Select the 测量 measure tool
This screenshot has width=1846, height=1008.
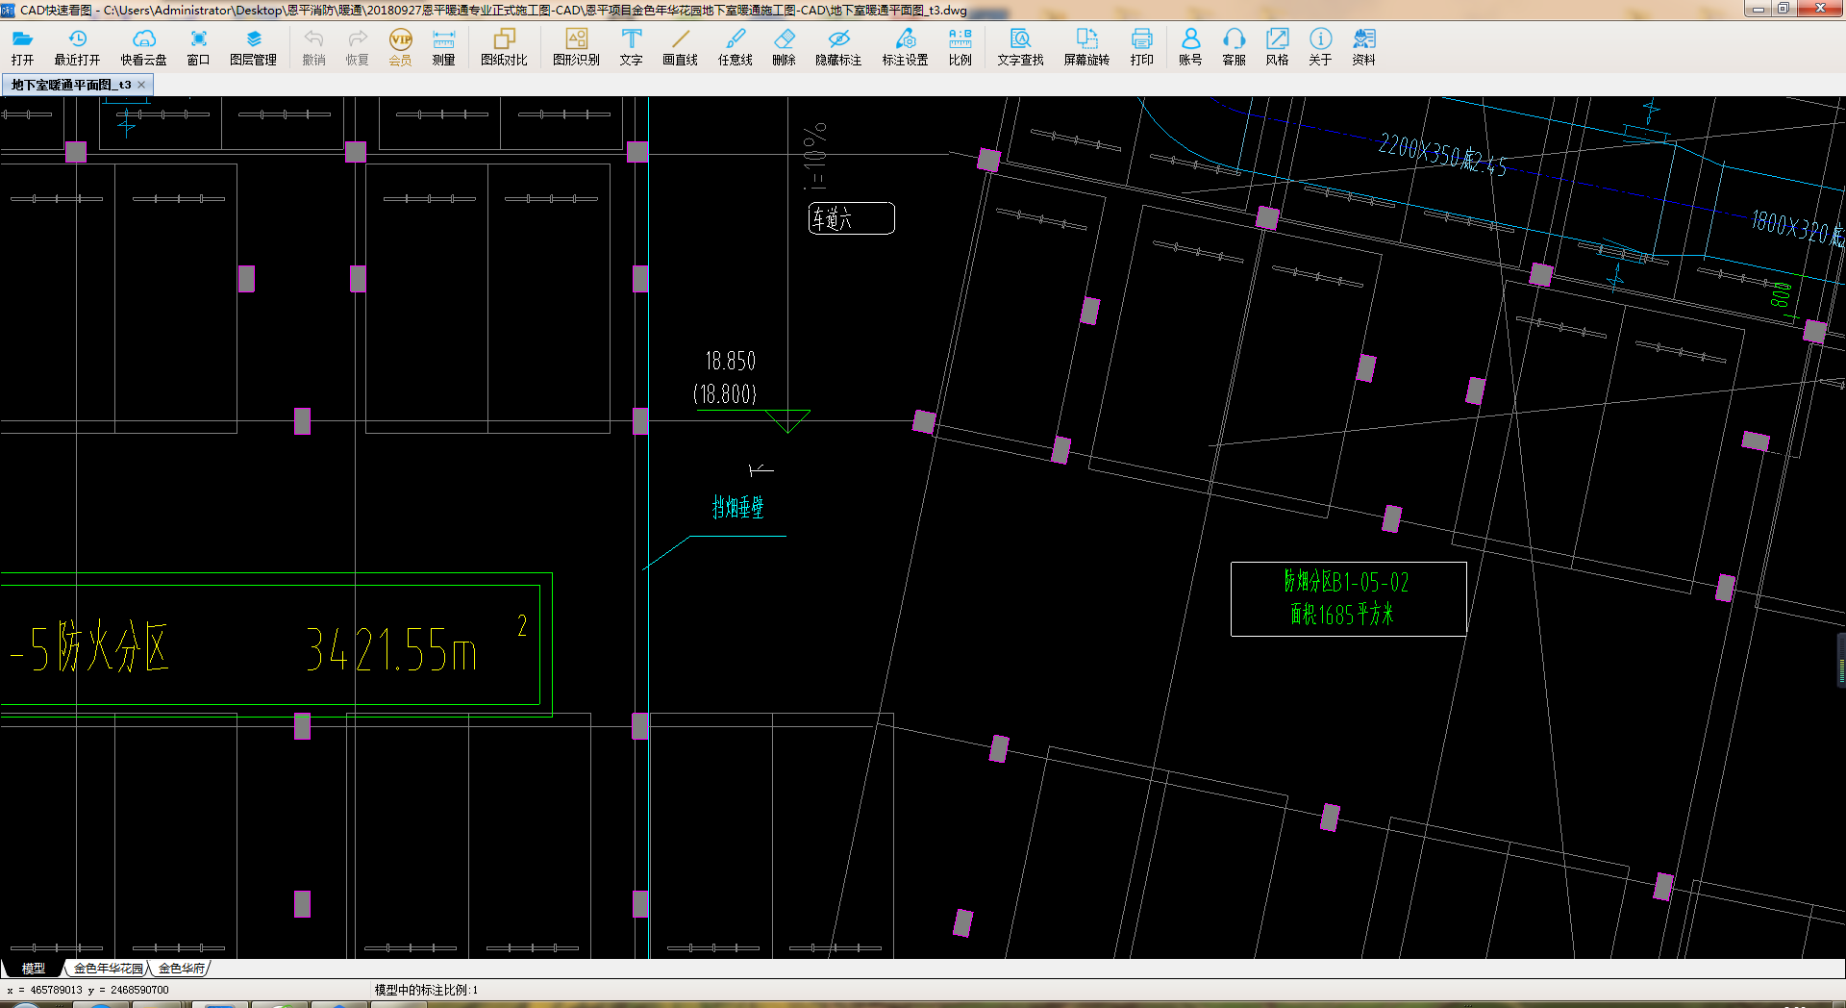pyautogui.click(x=443, y=47)
